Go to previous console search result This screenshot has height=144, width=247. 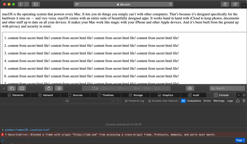pyautogui.click(x=113, y=101)
